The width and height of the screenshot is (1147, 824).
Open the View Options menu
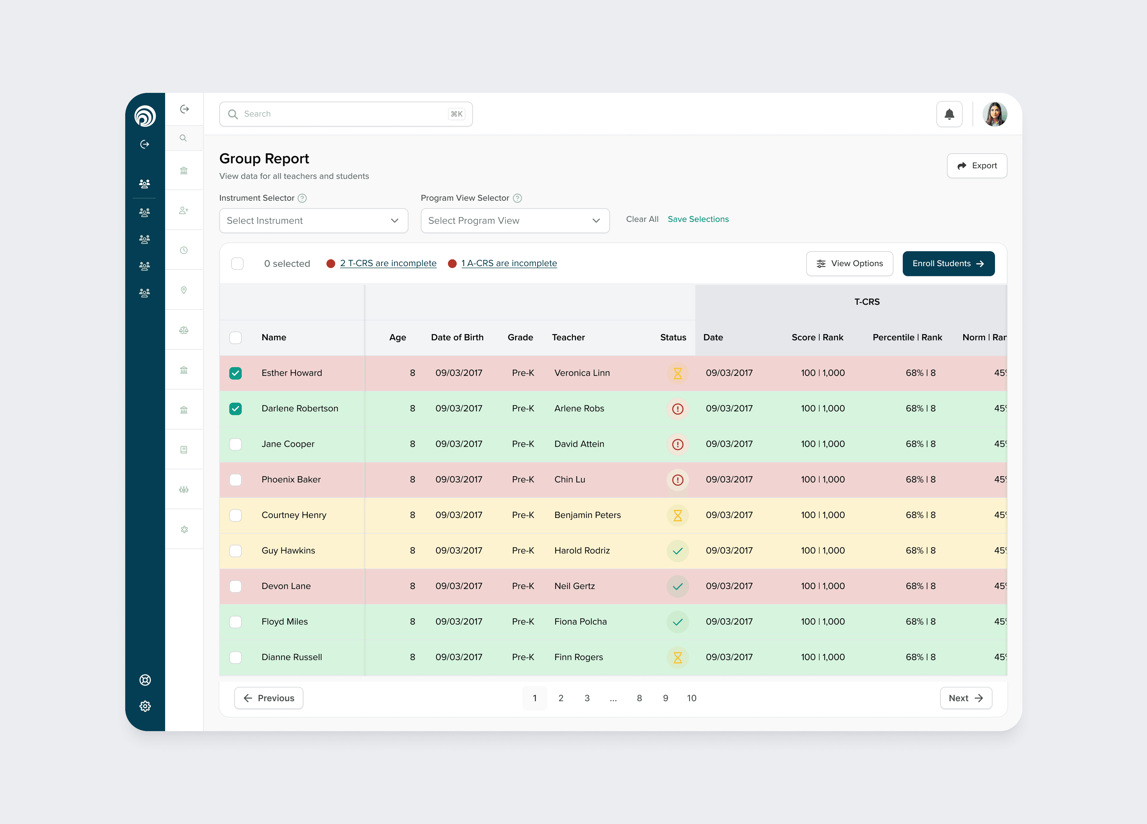point(849,264)
